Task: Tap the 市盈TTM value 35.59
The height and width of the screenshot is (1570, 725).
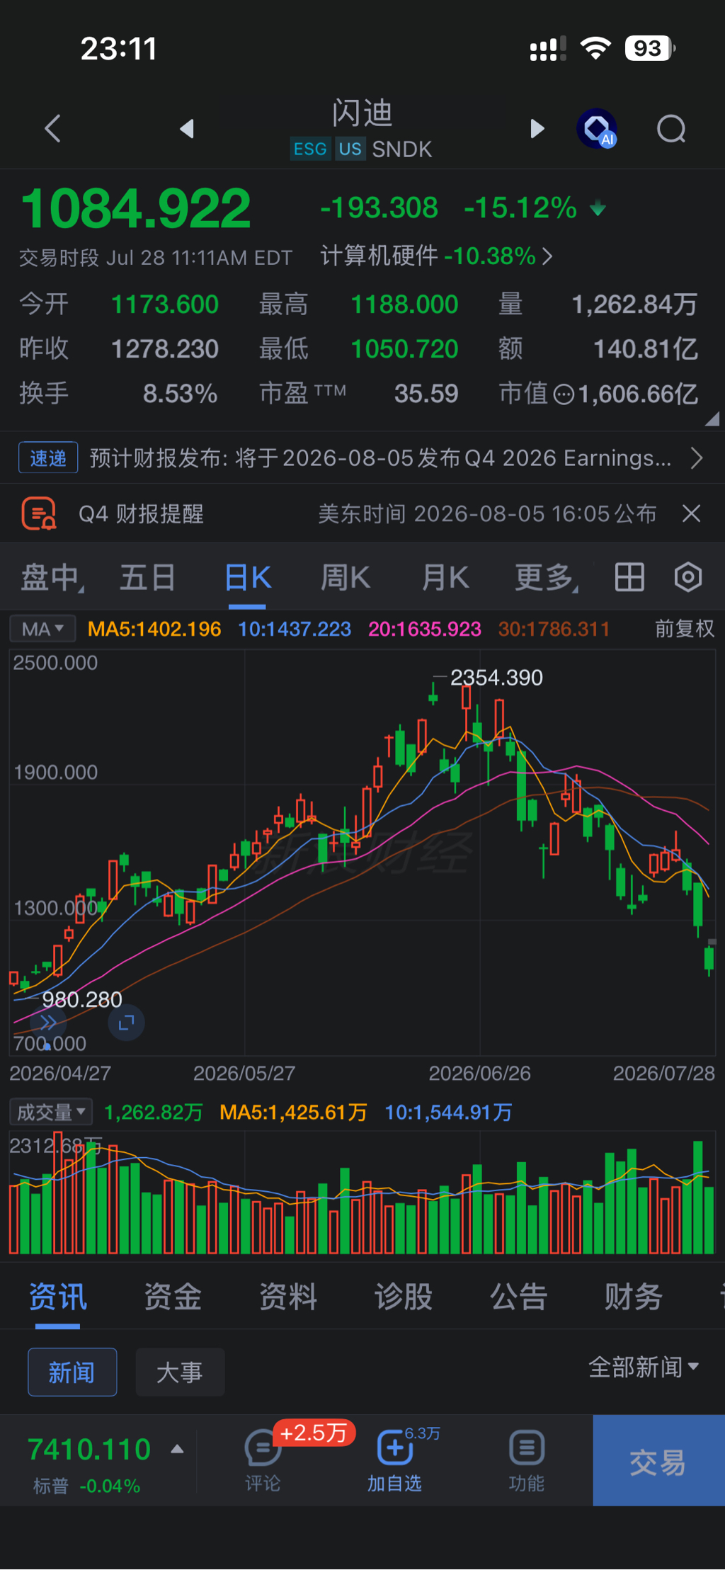Action: (x=426, y=394)
